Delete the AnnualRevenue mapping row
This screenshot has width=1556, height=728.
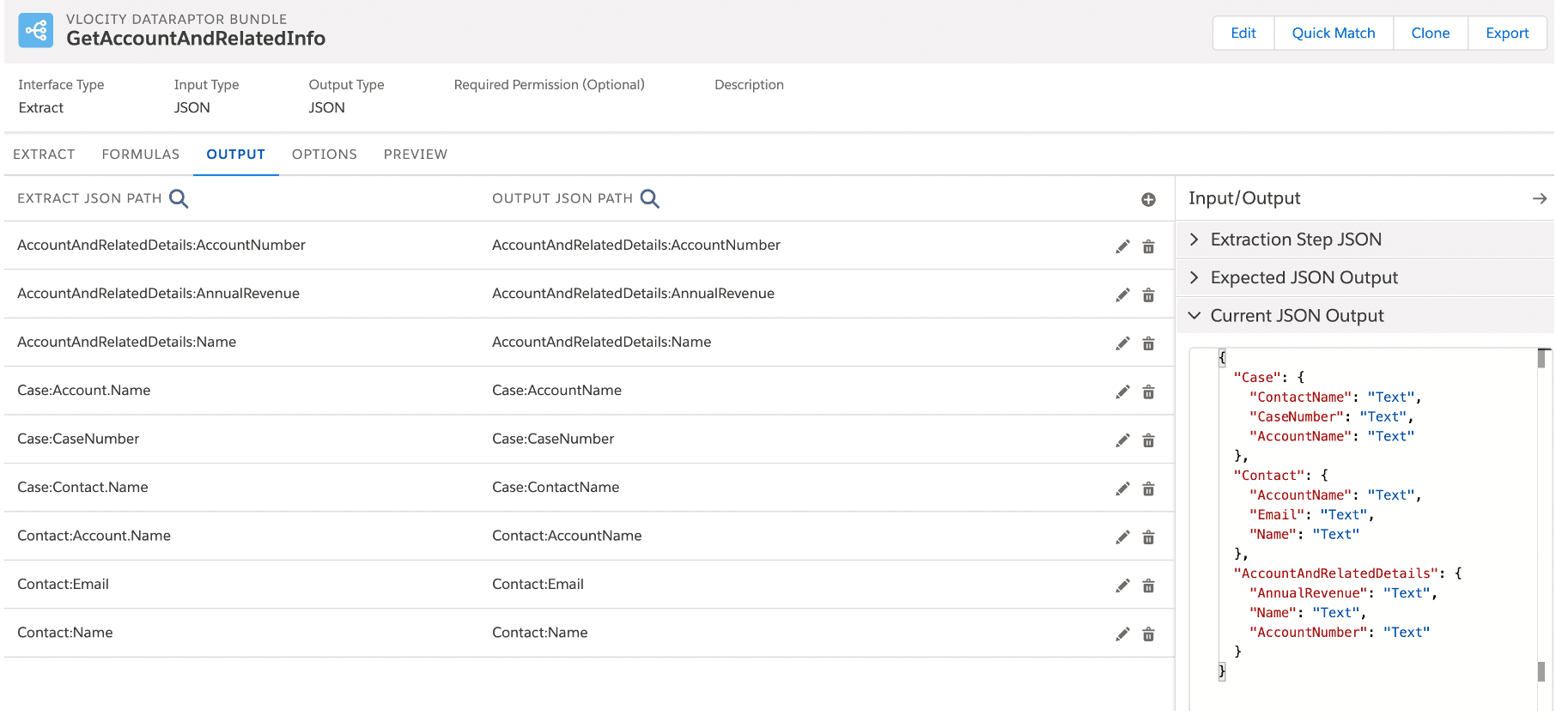pos(1148,295)
